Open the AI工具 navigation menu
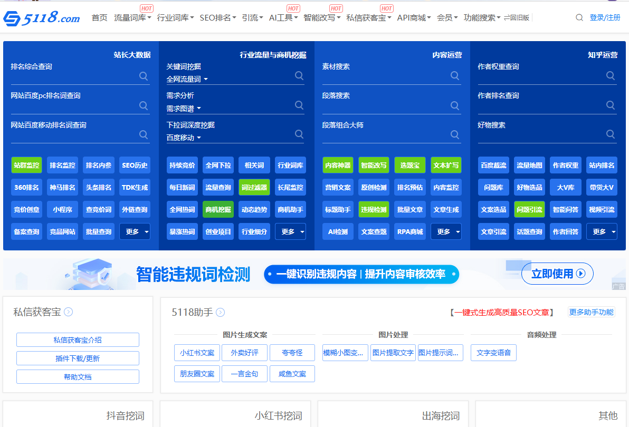 pos(283,17)
